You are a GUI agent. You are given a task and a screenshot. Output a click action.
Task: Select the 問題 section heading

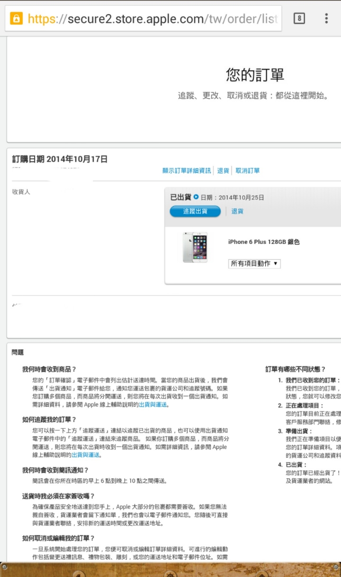click(x=18, y=352)
